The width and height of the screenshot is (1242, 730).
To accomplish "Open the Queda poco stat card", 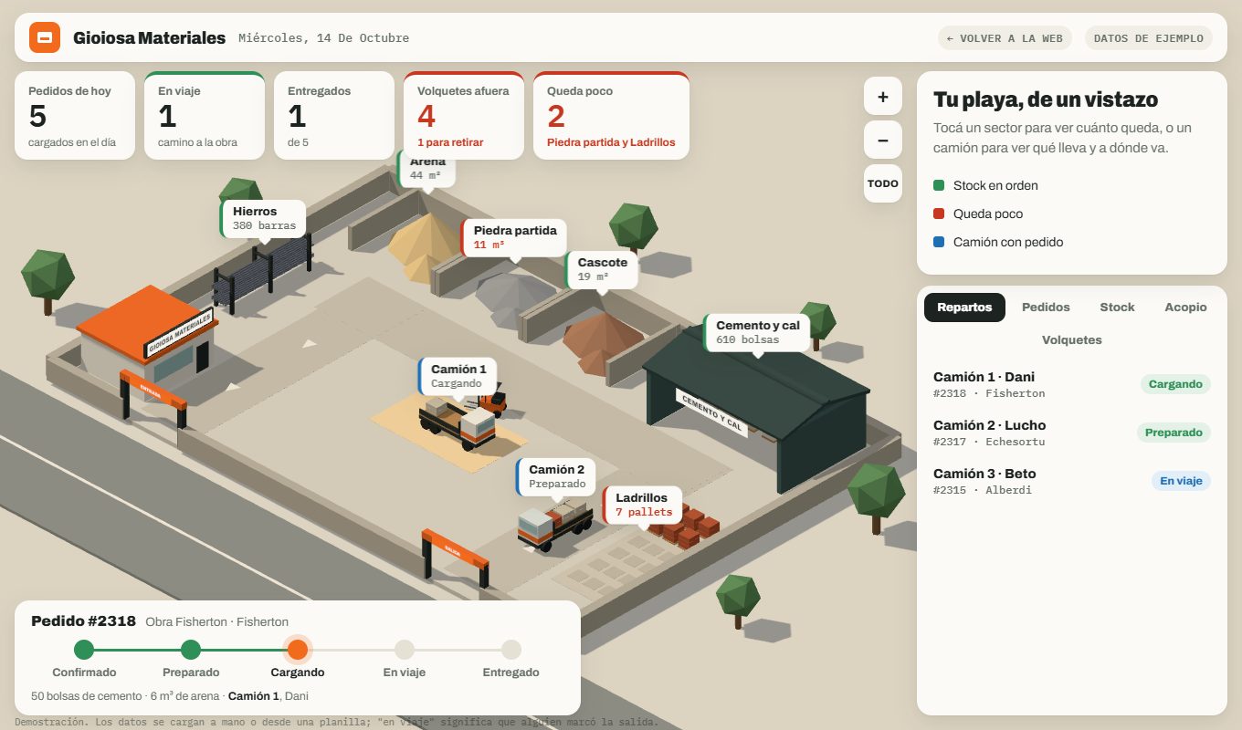I will (612, 116).
